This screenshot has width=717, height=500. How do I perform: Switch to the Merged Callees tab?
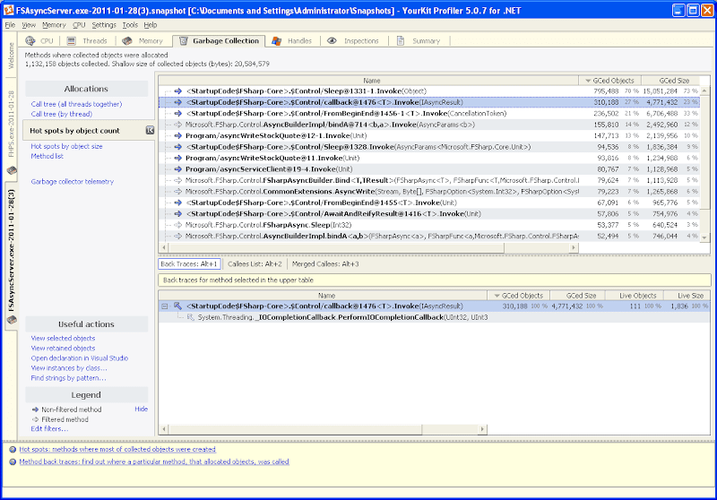pos(325,264)
